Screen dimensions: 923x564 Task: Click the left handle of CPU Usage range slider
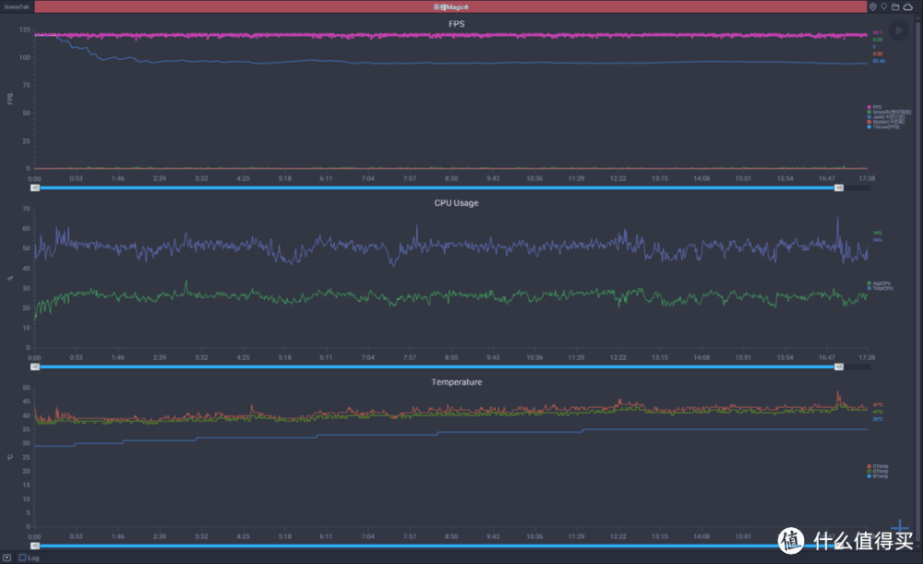[x=35, y=366]
